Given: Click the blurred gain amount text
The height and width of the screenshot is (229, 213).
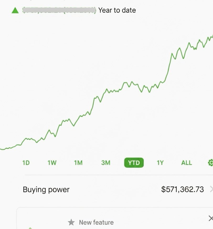Looking at the screenshot, I should tap(59, 11).
